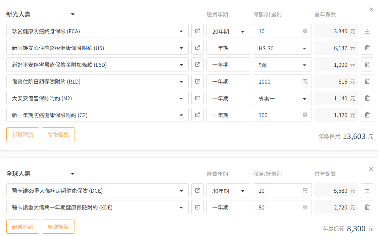Image resolution: width=379 pixels, height=236 pixels.
Task: Expand the 全球人壽 company selector
Action: (x=73, y=174)
